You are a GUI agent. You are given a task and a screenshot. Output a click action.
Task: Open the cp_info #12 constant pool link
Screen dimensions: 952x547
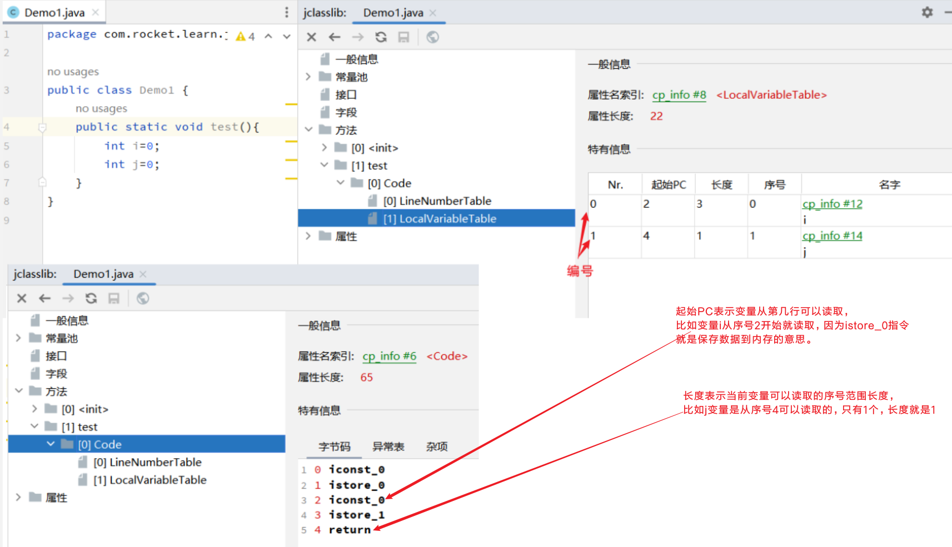(x=832, y=204)
